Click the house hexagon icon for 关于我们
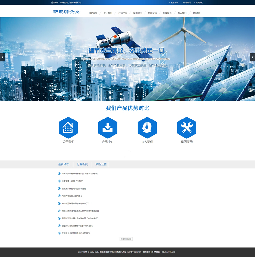 [68, 128]
